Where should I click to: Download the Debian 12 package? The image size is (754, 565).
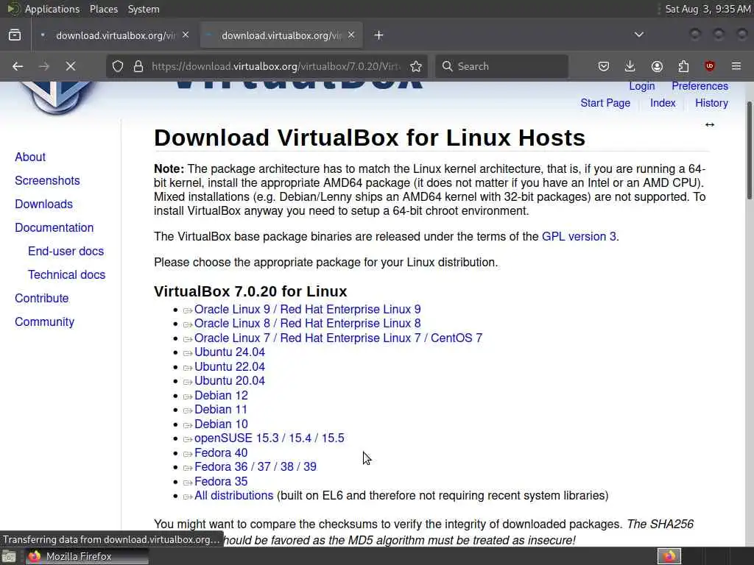221,395
